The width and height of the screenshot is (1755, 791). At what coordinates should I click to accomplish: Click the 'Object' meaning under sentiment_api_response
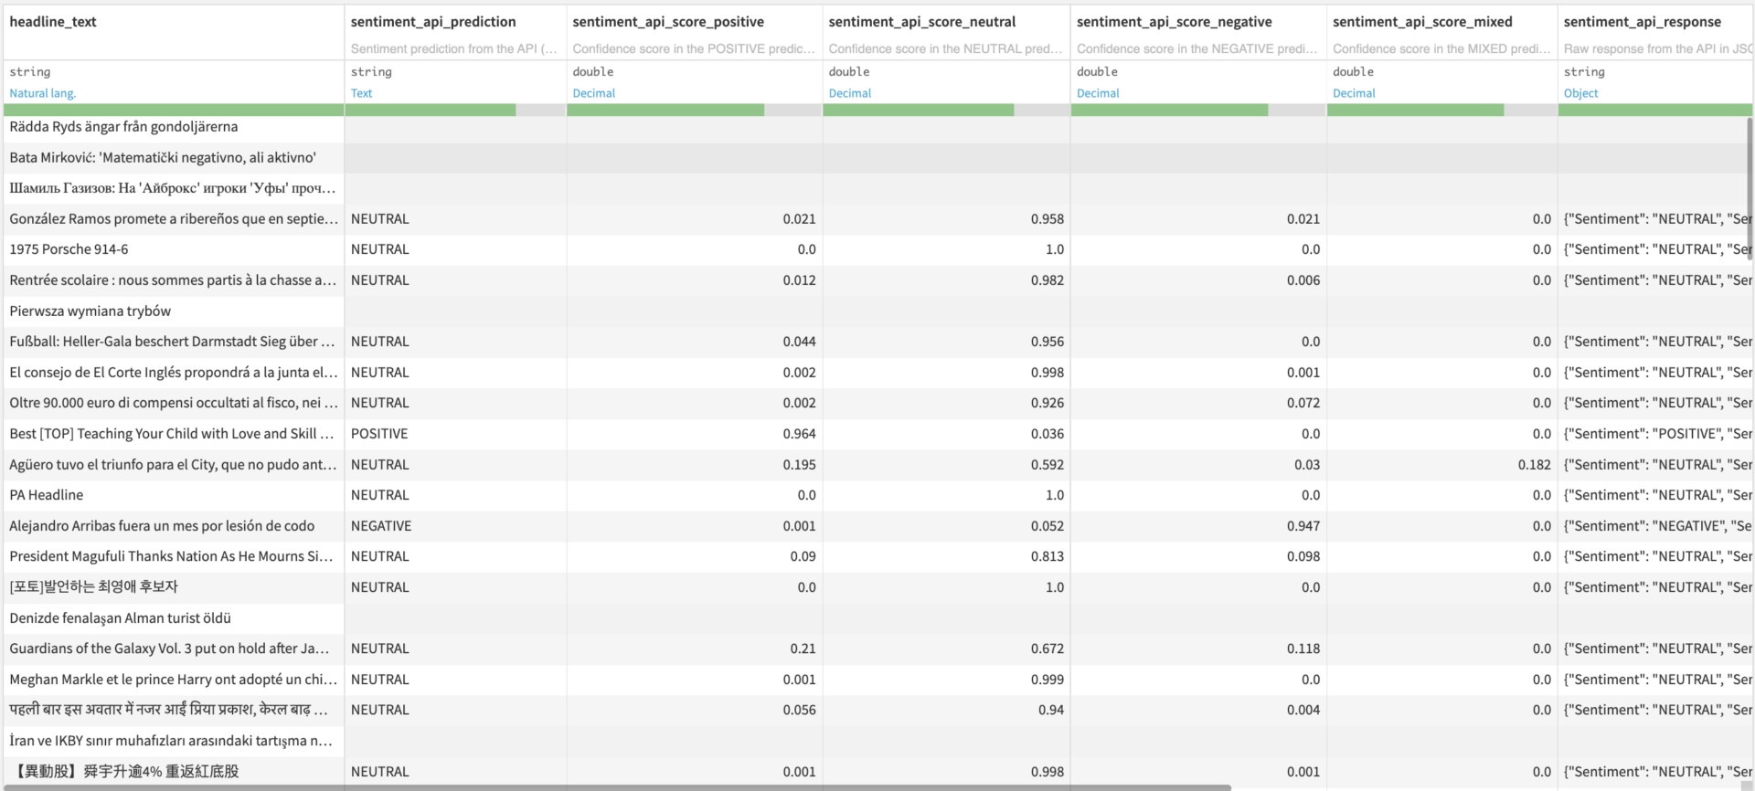1580,93
